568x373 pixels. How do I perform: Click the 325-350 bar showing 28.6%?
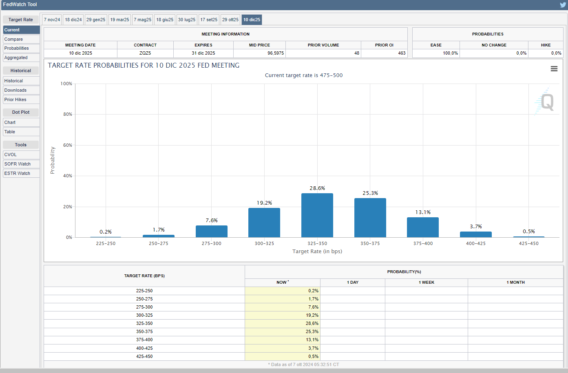click(x=317, y=215)
